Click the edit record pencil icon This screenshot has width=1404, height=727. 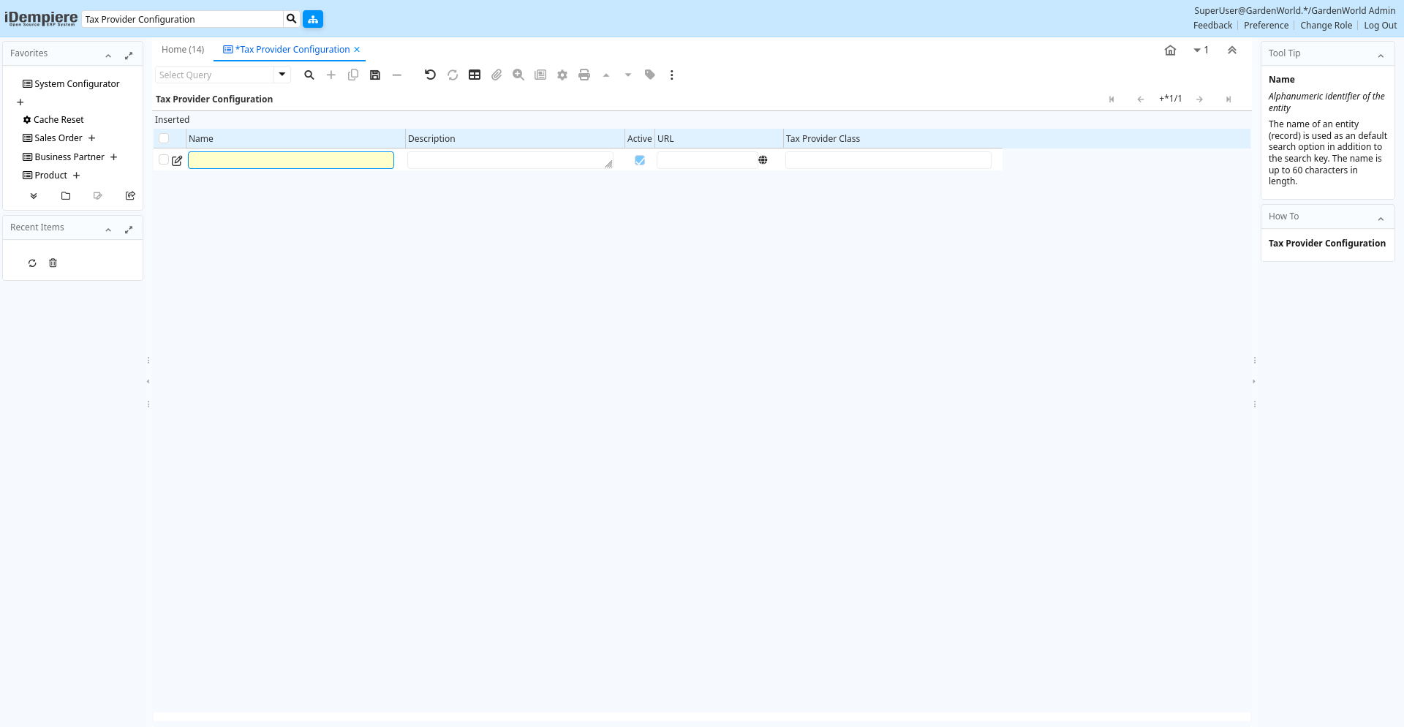[x=177, y=161]
